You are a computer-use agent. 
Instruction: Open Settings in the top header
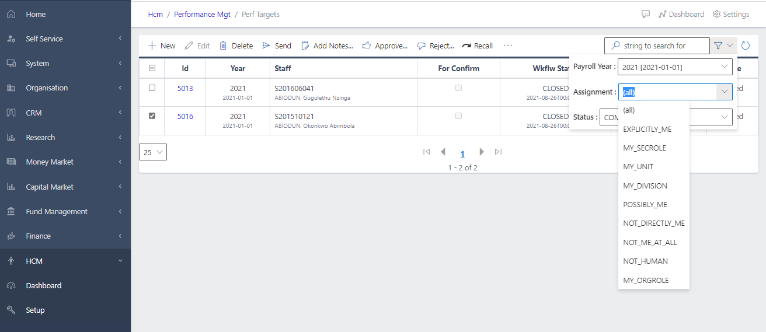pos(731,14)
